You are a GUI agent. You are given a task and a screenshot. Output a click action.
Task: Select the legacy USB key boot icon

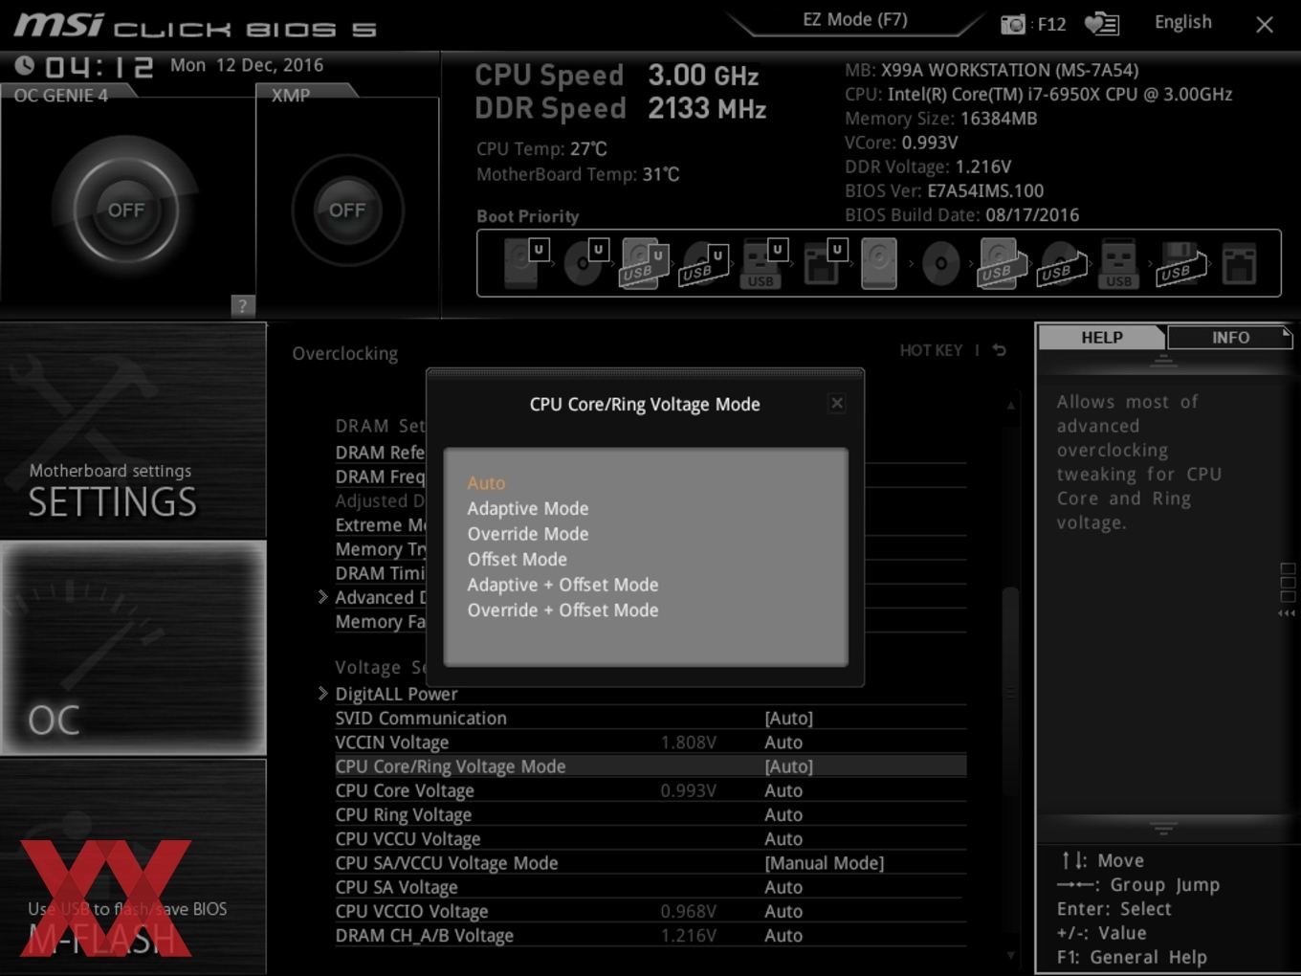[x=1118, y=264]
